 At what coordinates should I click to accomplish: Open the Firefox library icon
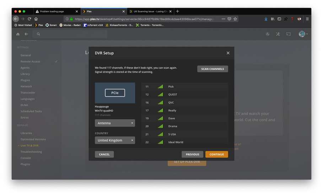click(x=273, y=19)
